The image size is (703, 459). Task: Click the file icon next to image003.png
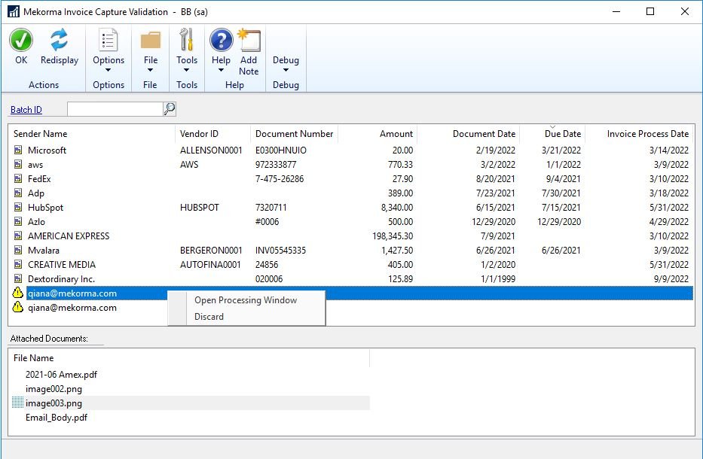[x=18, y=403]
